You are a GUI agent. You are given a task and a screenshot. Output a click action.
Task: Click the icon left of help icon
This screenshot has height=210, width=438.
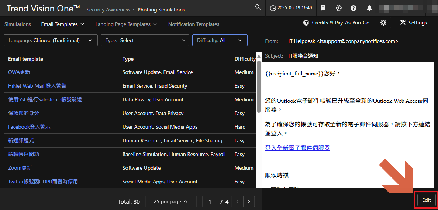(x=338, y=8)
